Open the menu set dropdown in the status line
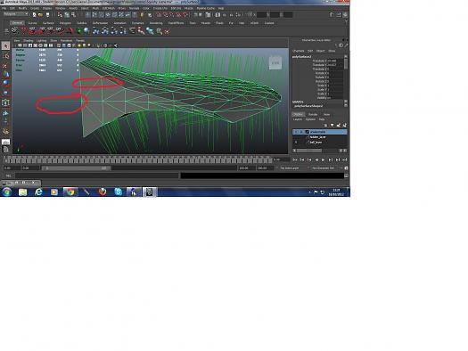Viewport: 468px width, 351px height. [15, 14]
